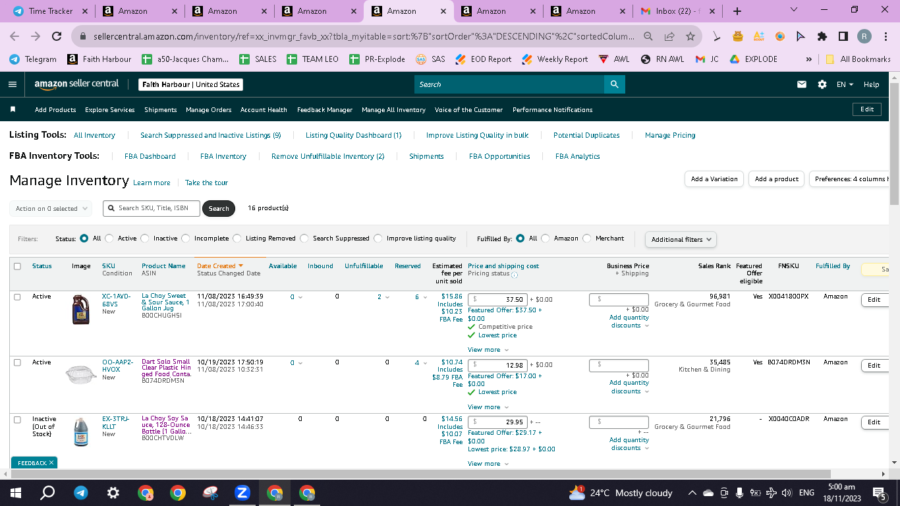Click the Add a product button

(x=777, y=179)
